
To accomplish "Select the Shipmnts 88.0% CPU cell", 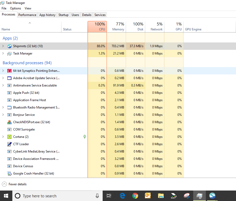I will point(97,46).
